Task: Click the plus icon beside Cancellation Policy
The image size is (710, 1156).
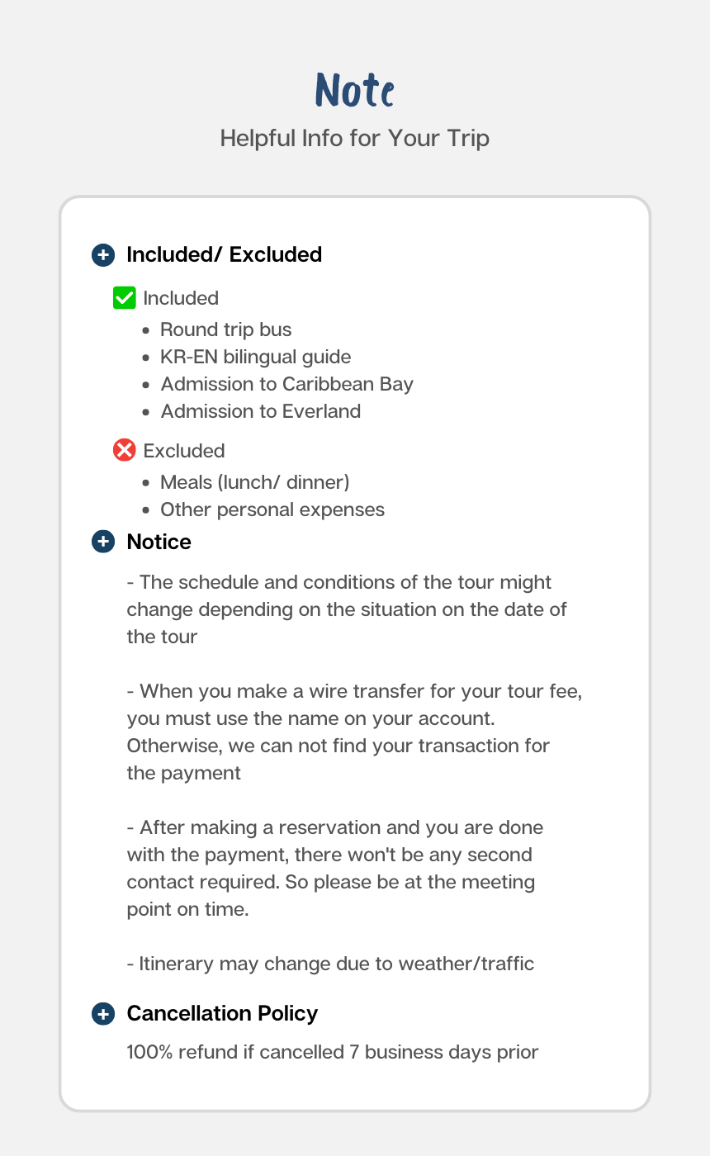Action: [x=102, y=1013]
